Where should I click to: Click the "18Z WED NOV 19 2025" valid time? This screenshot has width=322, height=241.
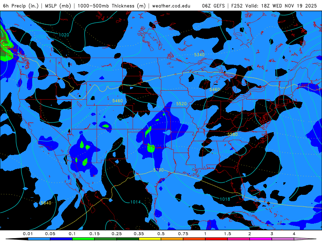tap(289, 6)
